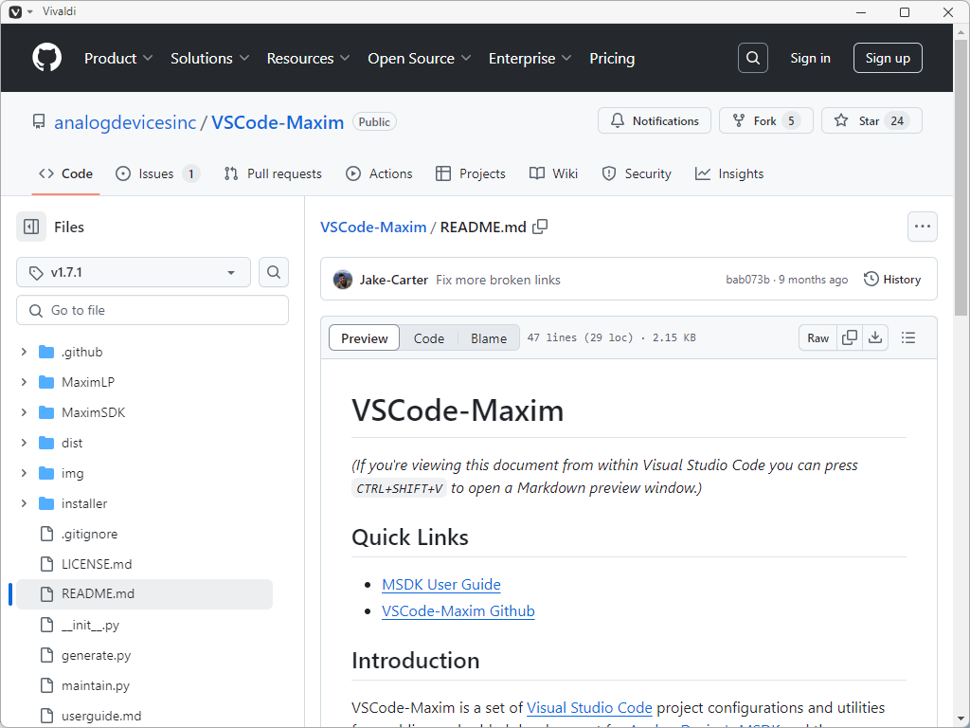Open the README outline list icon

908,338
